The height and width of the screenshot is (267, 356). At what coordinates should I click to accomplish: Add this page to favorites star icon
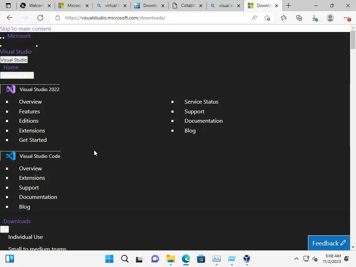pos(267,18)
